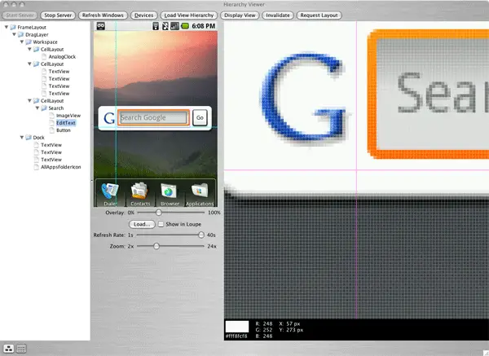The image size is (489, 356).
Task: Open the Dialer app icon
Action: click(110, 192)
